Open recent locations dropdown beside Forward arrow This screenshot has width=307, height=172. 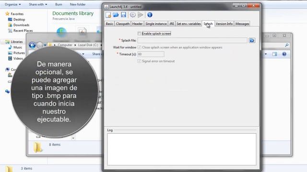point(45,45)
